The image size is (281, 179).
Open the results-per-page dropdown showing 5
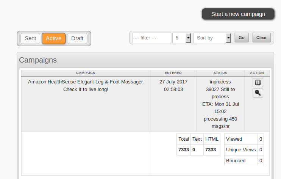click(182, 38)
